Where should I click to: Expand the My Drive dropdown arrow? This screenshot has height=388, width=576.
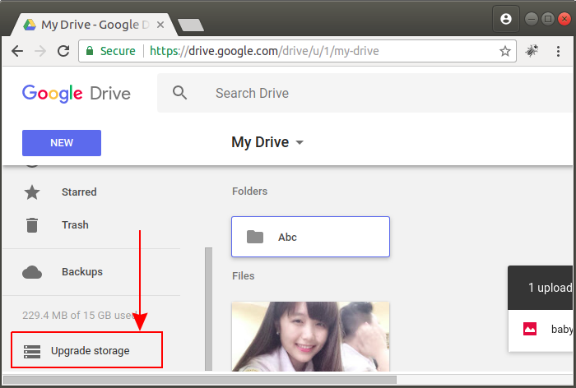300,142
